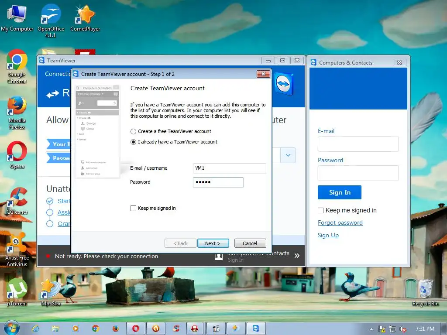The width and height of the screenshot is (447, 335).
Task: Open Forgot password link
Action: 340,223
